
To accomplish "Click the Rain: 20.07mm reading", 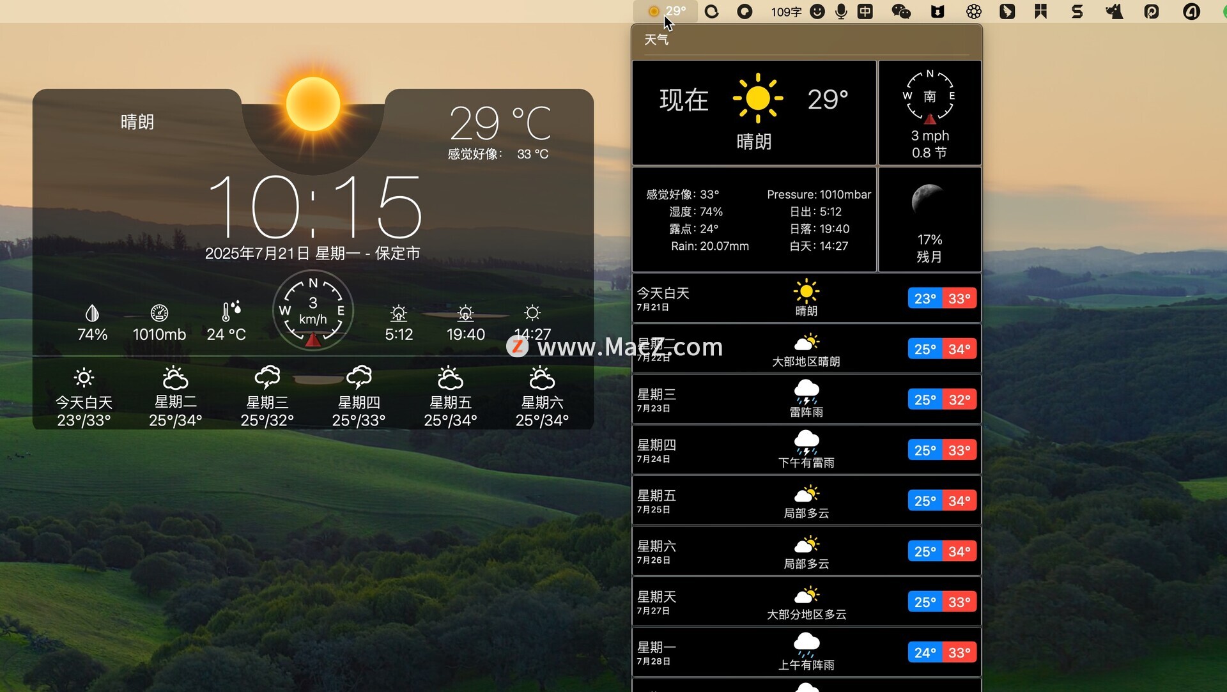I will tap(710, 246).
